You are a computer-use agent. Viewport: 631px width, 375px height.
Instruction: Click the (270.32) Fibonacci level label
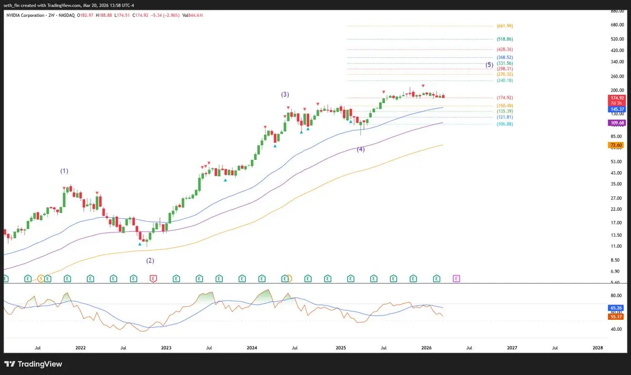click(505, 74)
